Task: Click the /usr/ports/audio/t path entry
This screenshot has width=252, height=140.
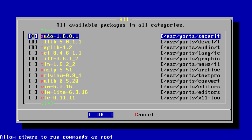Action: pyautogui.click(x=190, y=47)
